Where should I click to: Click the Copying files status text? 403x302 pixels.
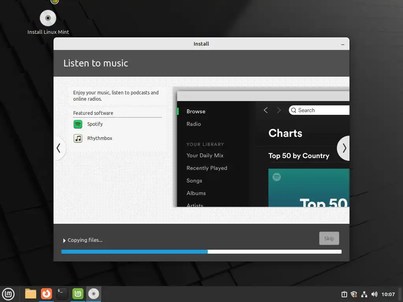point(85,240)
